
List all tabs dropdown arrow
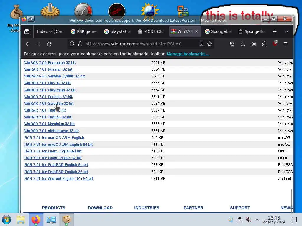point(287,31)
